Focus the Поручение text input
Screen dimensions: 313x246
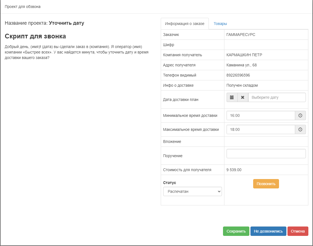[x=266, y=154]
